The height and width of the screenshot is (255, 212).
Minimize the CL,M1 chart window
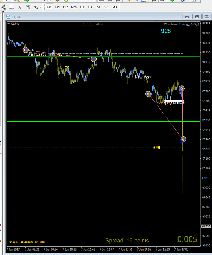pos(187,17)
